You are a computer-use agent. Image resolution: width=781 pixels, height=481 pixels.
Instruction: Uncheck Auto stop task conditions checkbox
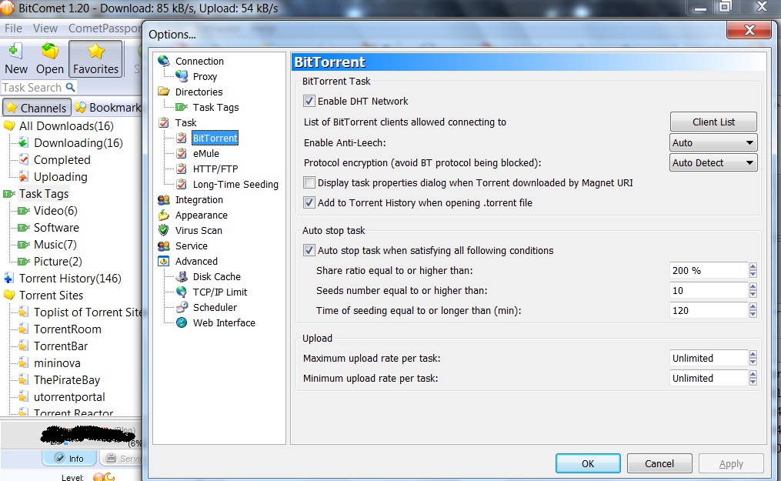309,250
